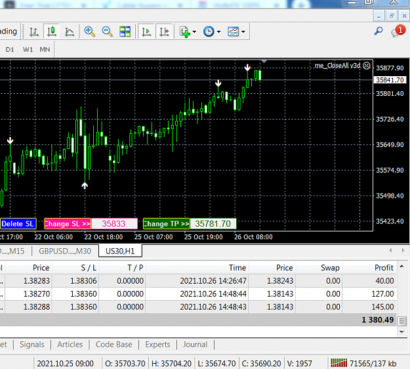Edit the SL value field 35833
410x369 pixels.
pos(114,224)
